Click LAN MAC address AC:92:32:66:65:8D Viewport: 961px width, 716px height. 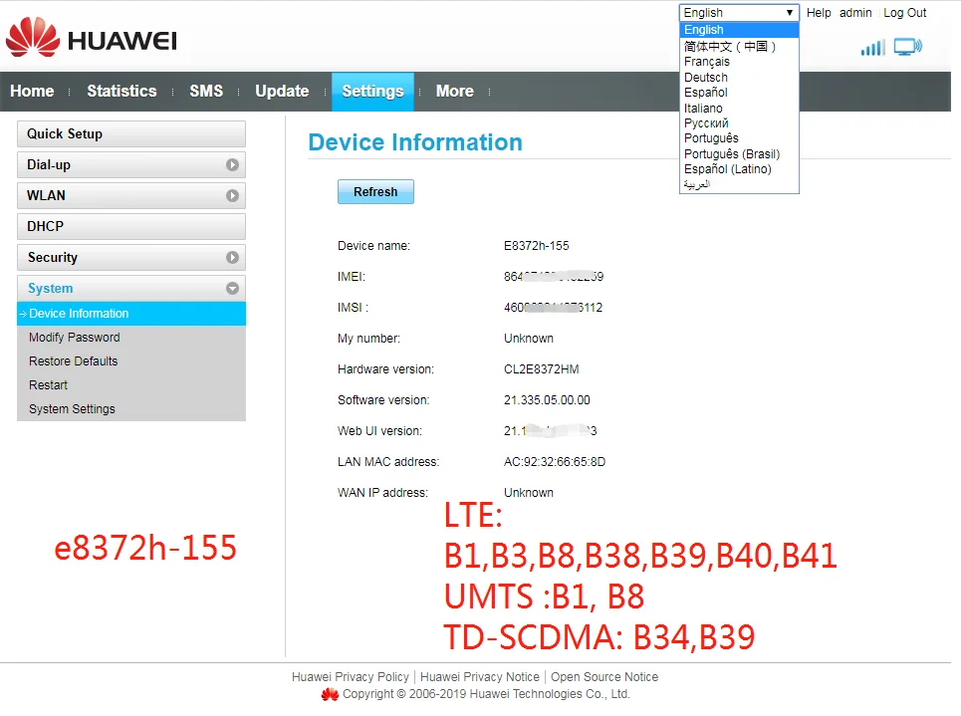pyautogui.click(x=555, y=462)
